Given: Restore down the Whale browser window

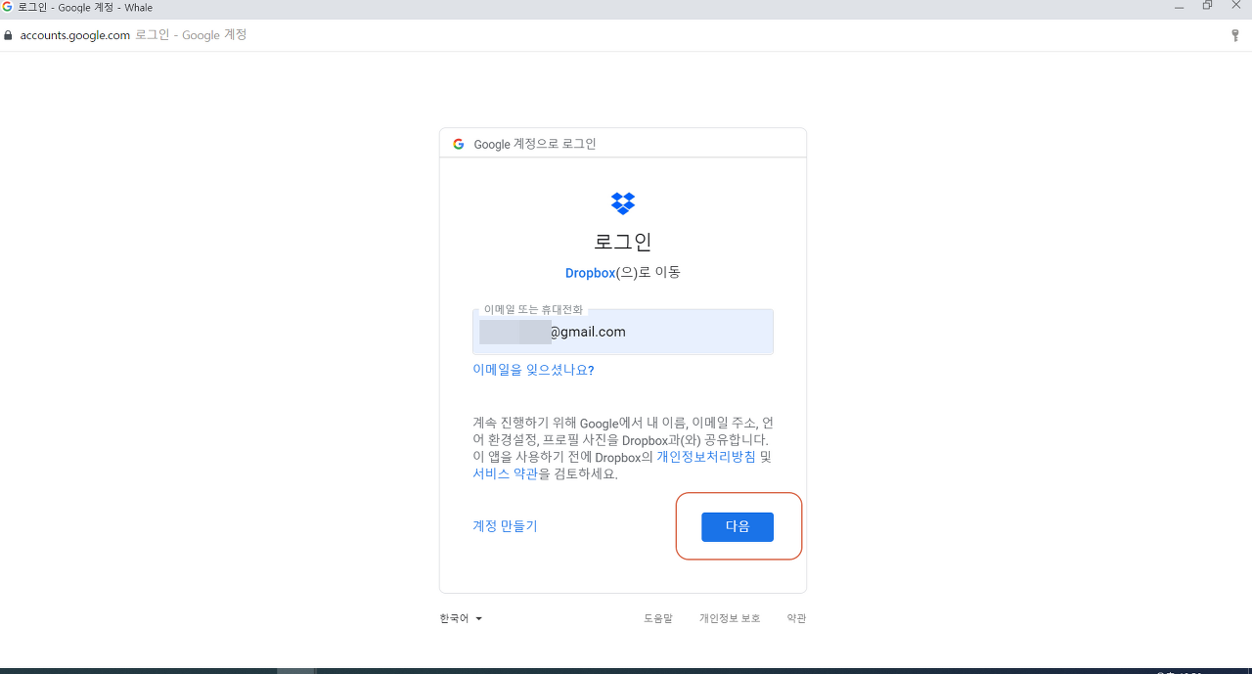Looking at the screenshot, I should coord(1207,6).
